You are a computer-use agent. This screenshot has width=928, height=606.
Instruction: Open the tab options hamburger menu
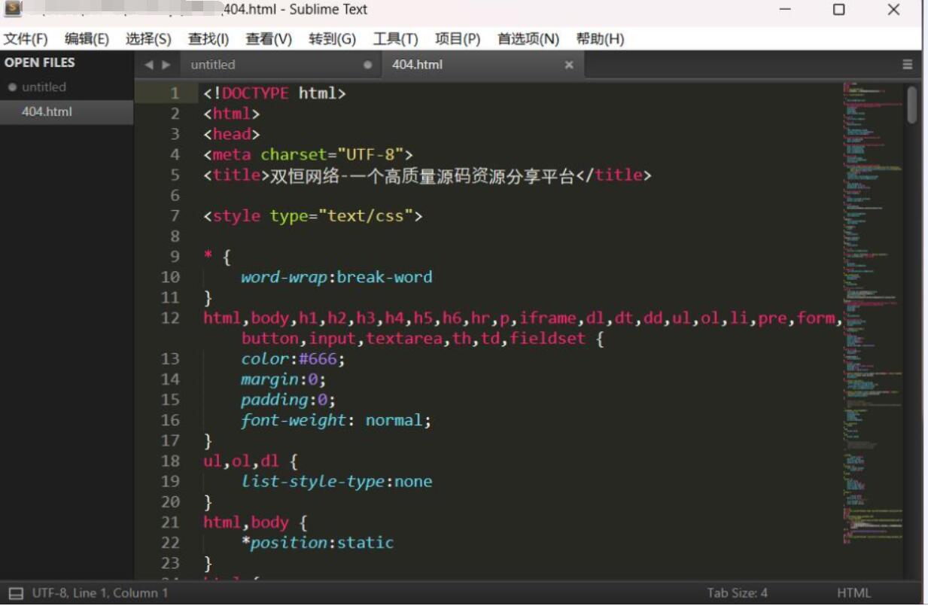pos(908,65)
